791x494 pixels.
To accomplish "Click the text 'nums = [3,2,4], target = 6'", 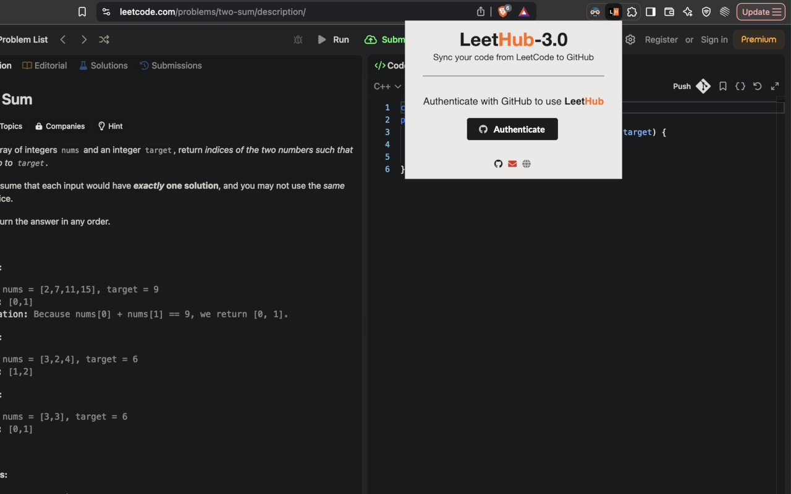I will (x=70, y=359).
